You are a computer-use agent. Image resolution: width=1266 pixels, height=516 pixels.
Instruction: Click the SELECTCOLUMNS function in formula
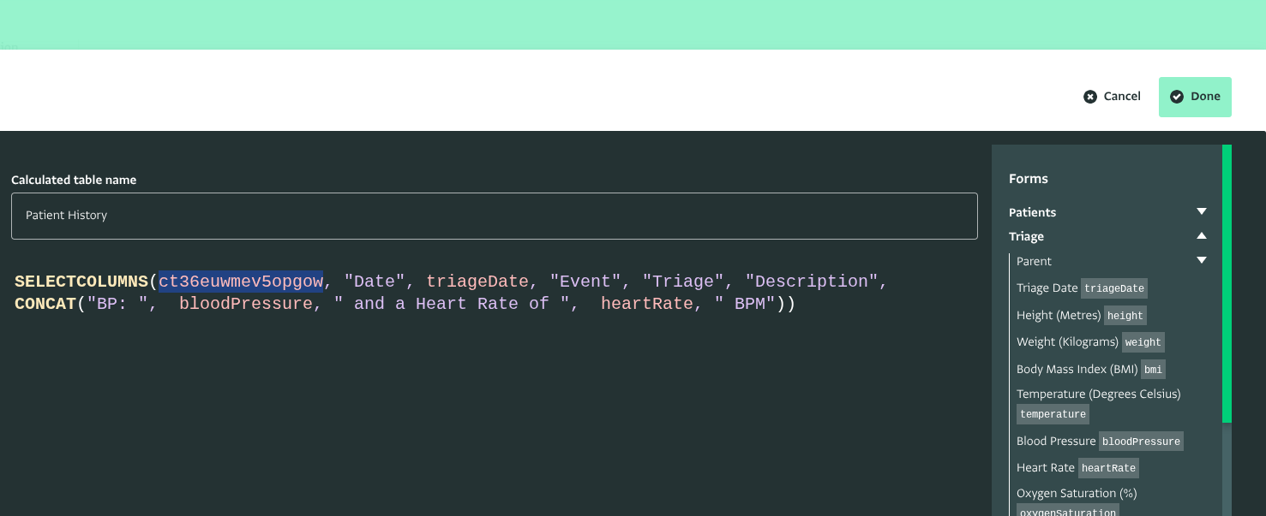pyautogui.click(x=81, y=282)
